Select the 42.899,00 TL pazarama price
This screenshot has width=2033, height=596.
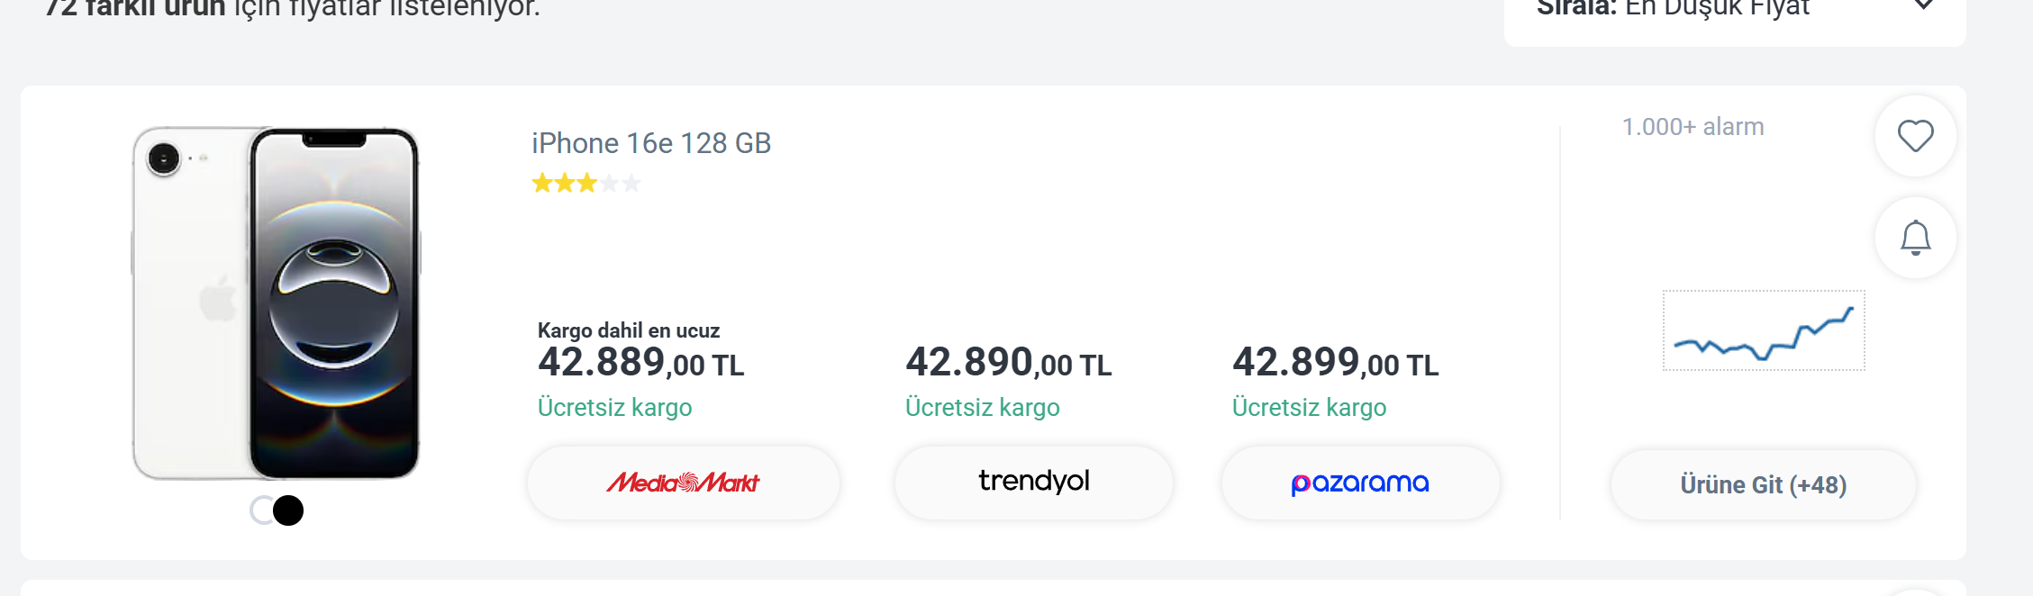coord(1336,363)
